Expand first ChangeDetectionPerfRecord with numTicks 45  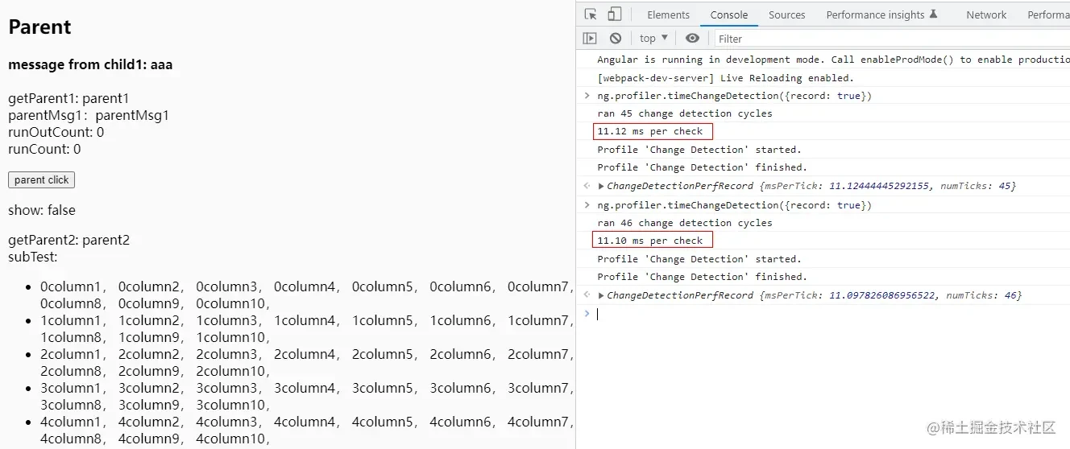(x=601, y=186)
